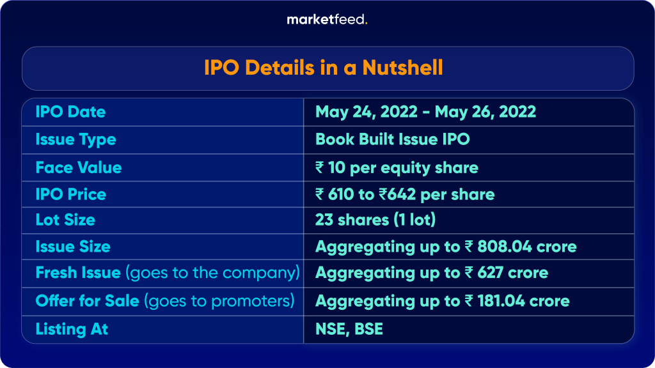Select the 'May 24, 2022 - May 26, 2022' value
This screenshot has width=655, height=368.
tap(425, 112)
